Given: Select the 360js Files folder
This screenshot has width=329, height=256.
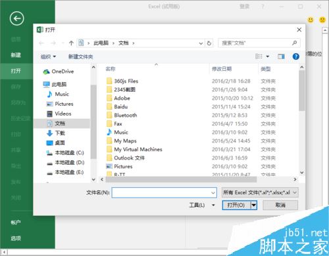Looking at the screenshot, I should click(x=122, y=81).
